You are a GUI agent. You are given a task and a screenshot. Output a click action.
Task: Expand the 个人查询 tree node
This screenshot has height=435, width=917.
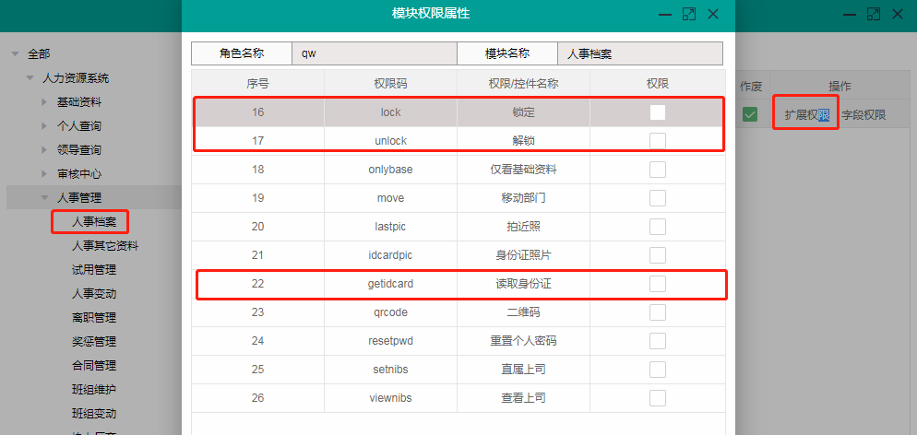coord(43,125)
